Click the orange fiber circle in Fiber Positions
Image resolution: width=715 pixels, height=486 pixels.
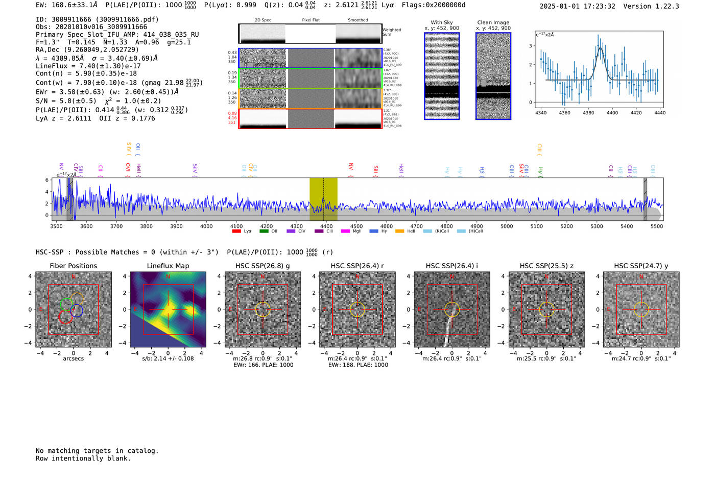tap(77, 299)
